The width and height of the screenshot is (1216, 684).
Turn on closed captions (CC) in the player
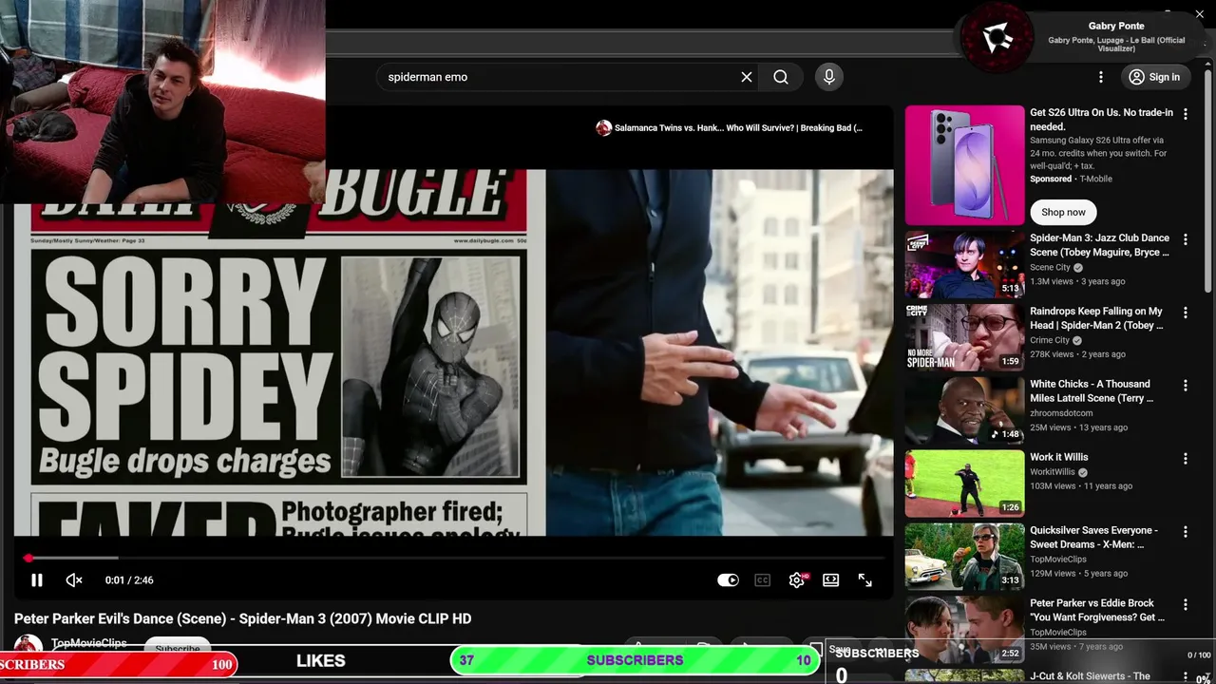click(x=762, y=580)
